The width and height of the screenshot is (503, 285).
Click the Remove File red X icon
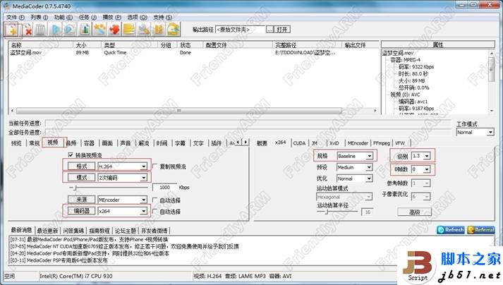[28, 30]
